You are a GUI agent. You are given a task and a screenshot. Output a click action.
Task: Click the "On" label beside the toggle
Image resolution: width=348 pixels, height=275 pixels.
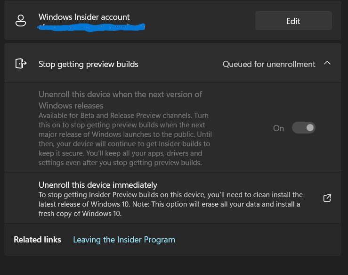point(279,128)
